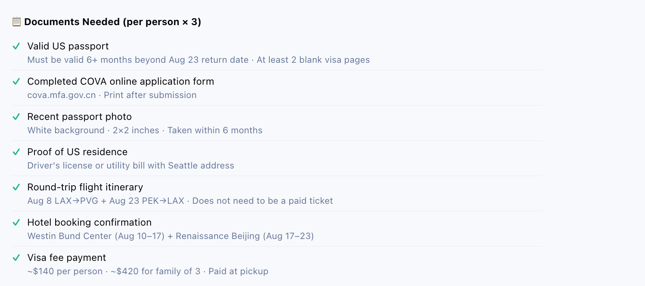
Task: Click the checkmark next to Round-trip flight itinerary
Action: click(x=16, y=187)
